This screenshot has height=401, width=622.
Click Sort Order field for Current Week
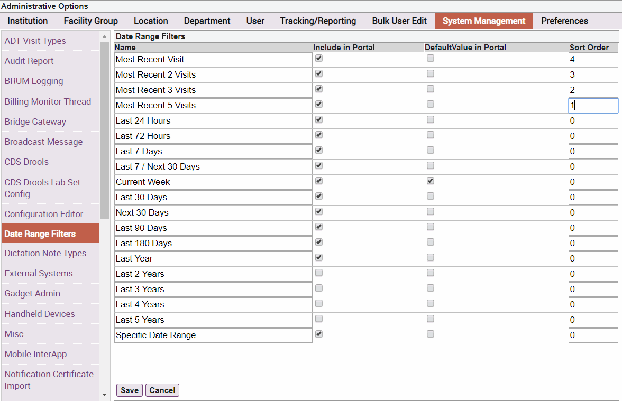click(x=593, y=182)
